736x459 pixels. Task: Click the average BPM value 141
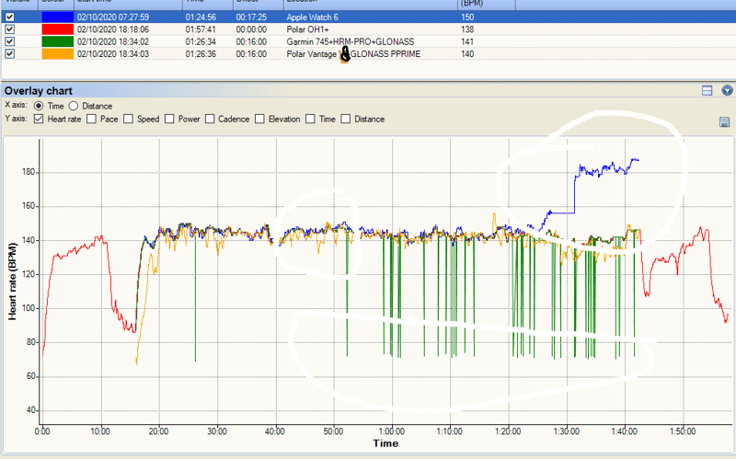point(467,41)
